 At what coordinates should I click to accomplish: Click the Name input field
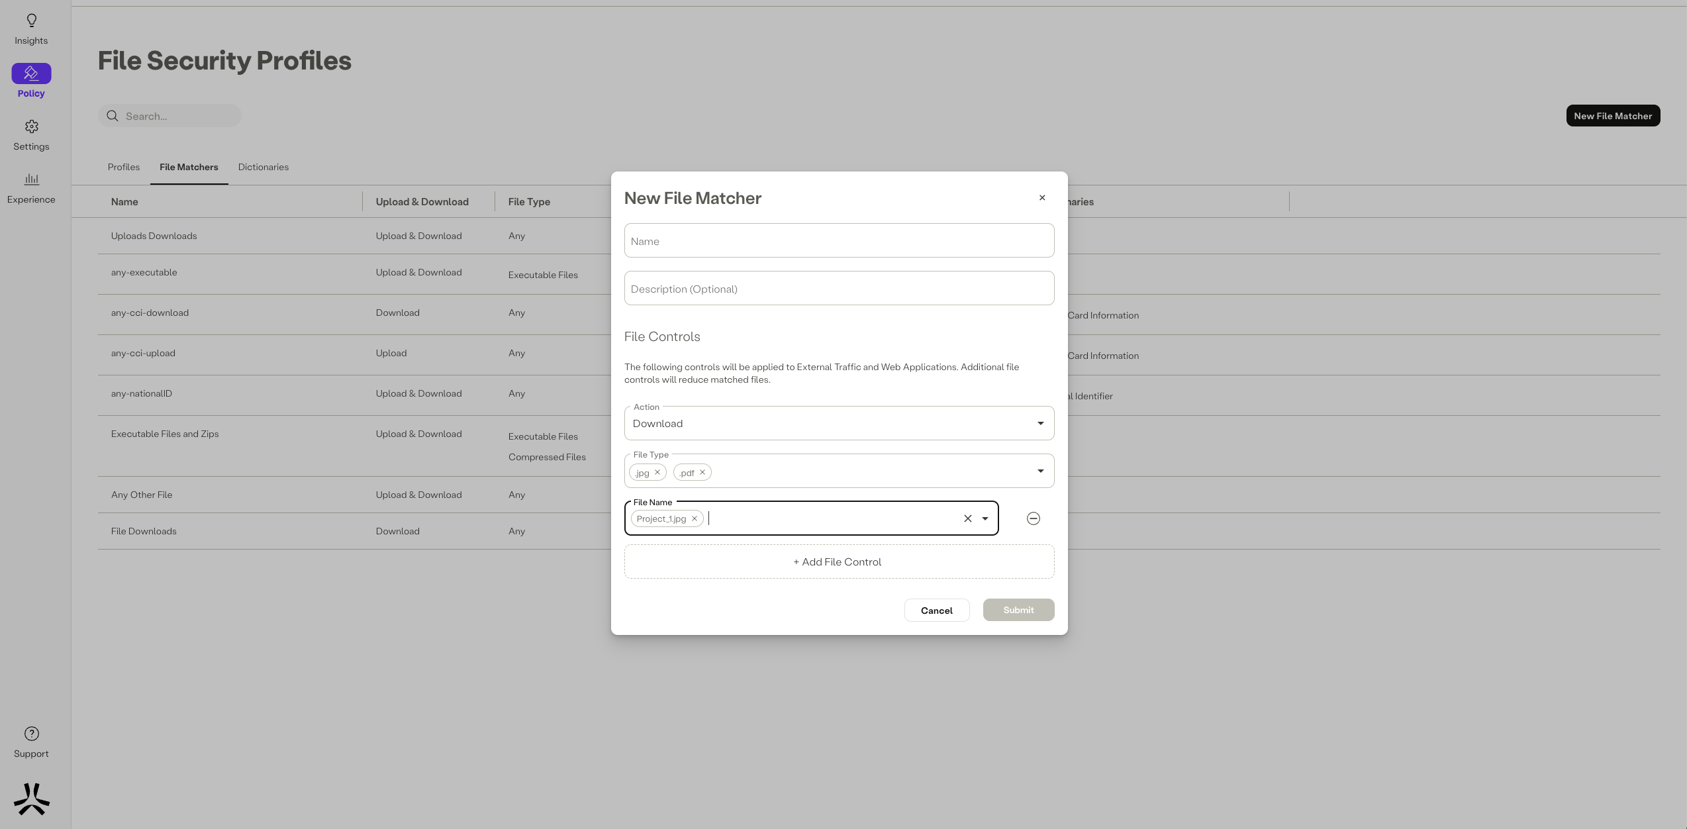[838, 241]
